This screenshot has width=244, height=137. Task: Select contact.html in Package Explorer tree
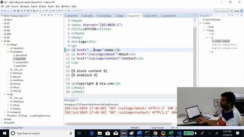tap(22, 62)
